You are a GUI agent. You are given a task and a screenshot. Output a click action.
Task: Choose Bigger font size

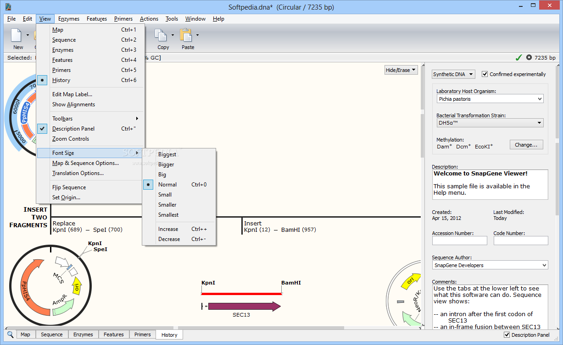[179, 164]
